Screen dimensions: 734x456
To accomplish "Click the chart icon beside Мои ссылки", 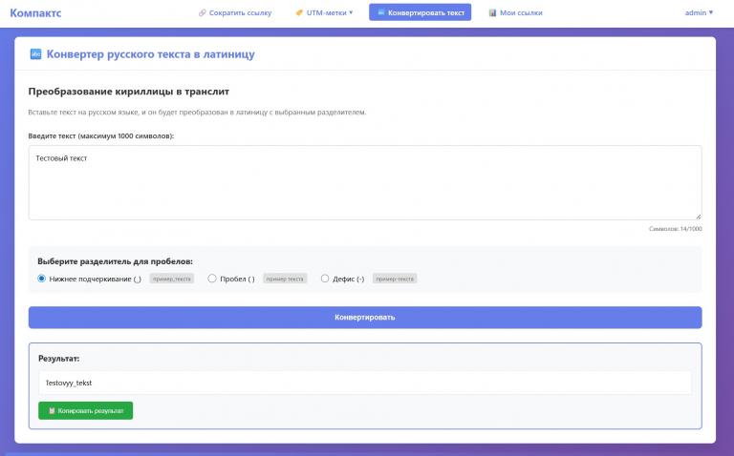I will [492, 12].
